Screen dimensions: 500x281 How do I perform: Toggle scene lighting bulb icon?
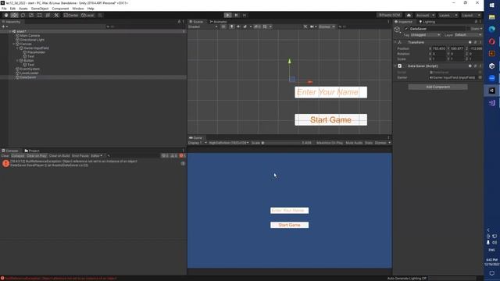pos(231,27)
